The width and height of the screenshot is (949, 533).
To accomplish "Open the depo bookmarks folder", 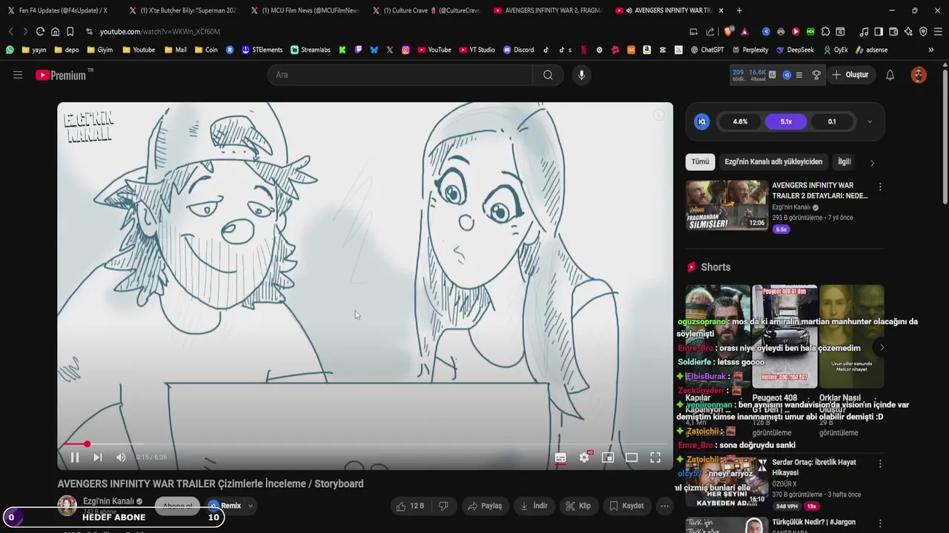I will pyautogui.click(x=66, y=50).
